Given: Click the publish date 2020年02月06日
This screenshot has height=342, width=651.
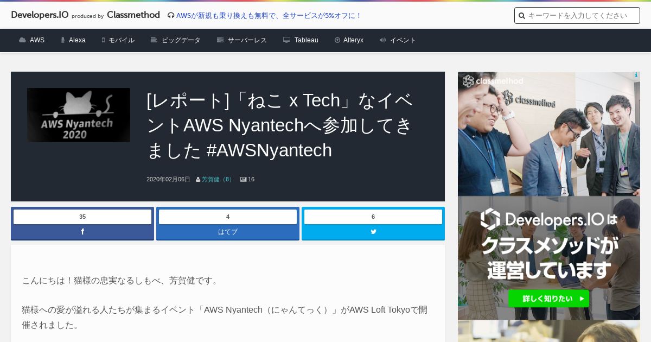Looking at the screenshot, I should [168, 179].
